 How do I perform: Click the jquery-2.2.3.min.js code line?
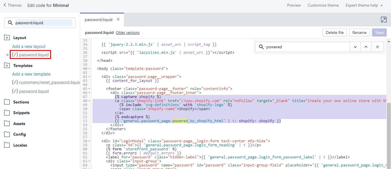coord(159,45)
